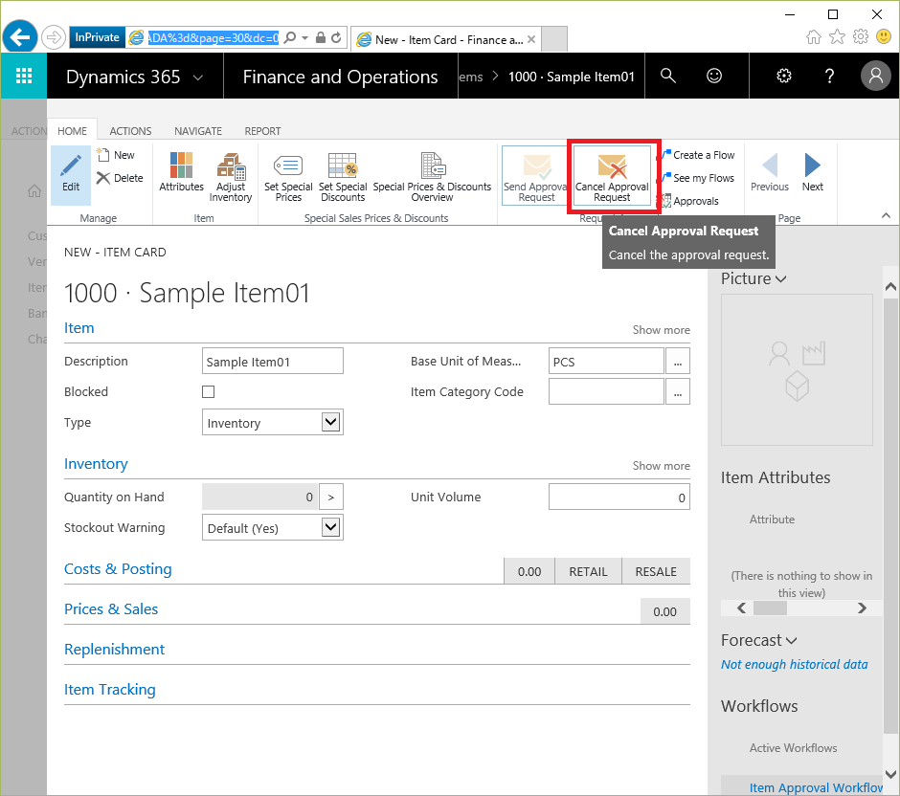
Task: Open Special Prices & Discounts Overview
Action: pyautogui.click(x=432, y=177)
